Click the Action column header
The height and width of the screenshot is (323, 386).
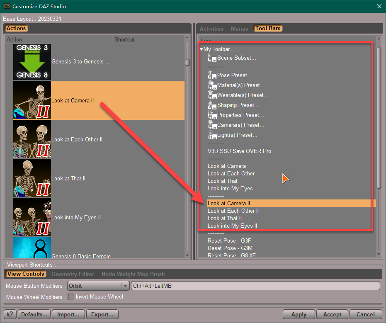pyautogui.click(x=58, y=39)
